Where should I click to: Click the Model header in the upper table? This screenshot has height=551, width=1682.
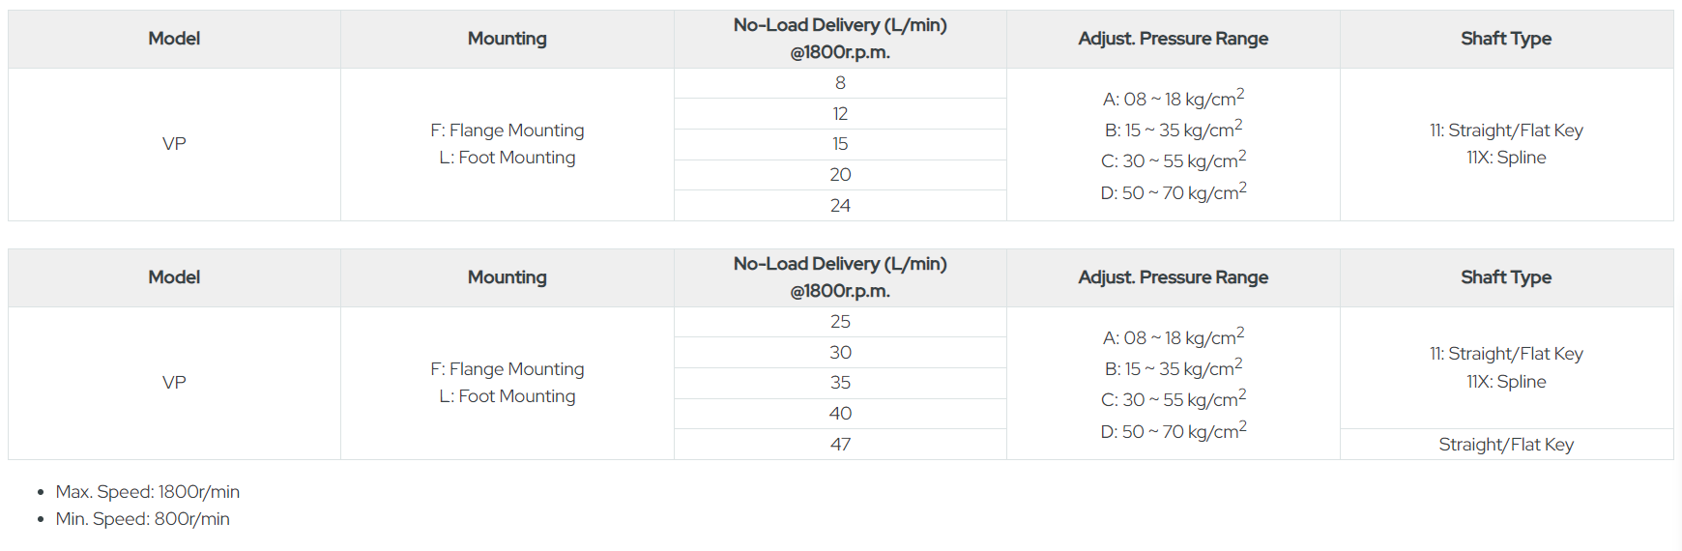click(174, 39)
